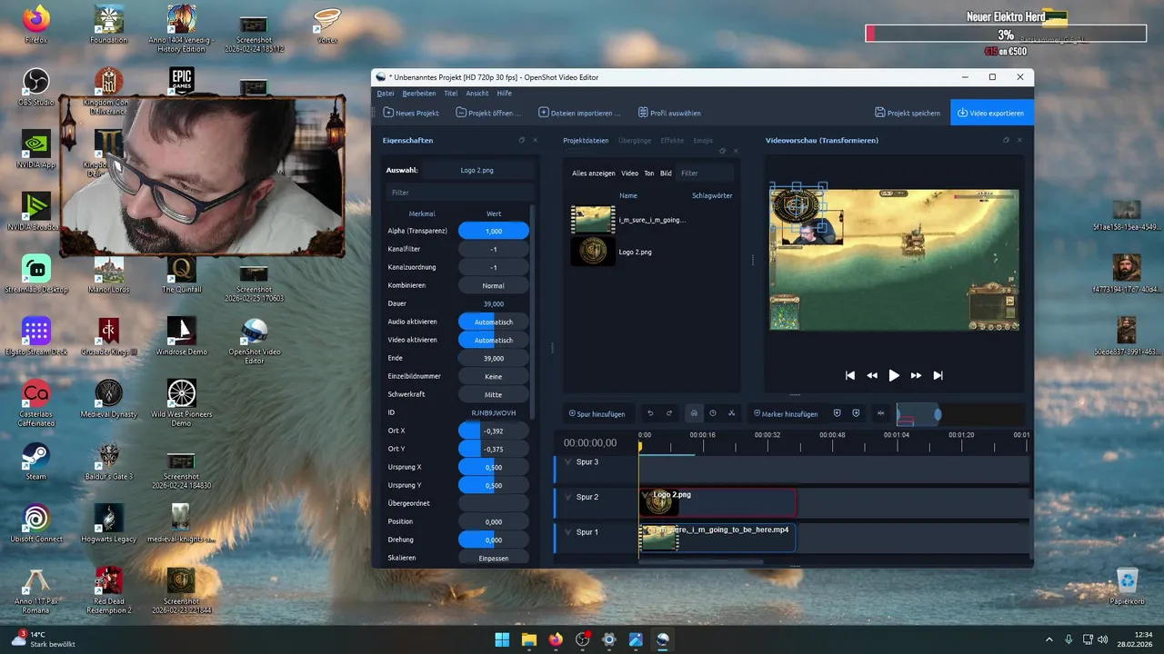Screen dimensions: 1164x654
Task: Open the Titel menu
Action: point(451,94)
